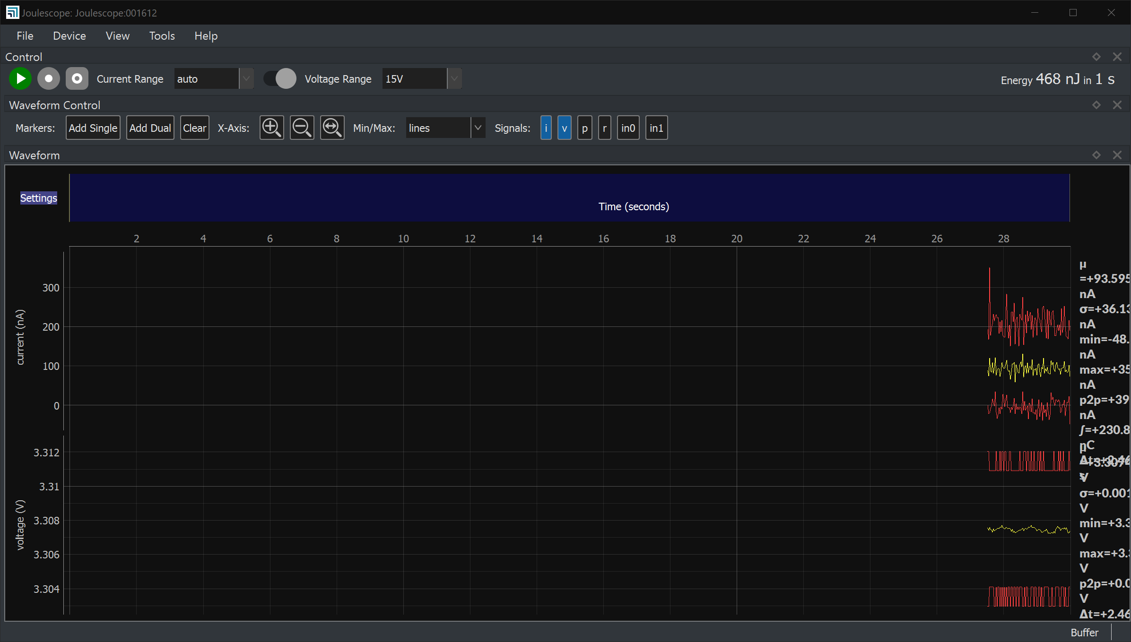Click the float icon on Waveform Control panel
This screenshot has height=642, width=1131.
[1096, 104]
